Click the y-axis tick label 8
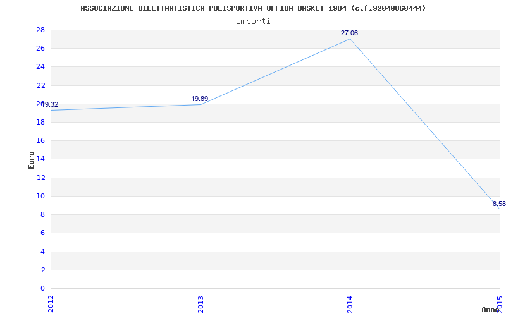 pos(43,214)
